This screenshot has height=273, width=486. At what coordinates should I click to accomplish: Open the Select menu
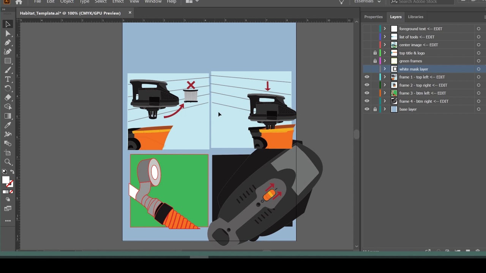coord(101,2)
